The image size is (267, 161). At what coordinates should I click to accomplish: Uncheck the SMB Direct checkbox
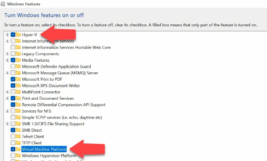click(x=13, y=130)
